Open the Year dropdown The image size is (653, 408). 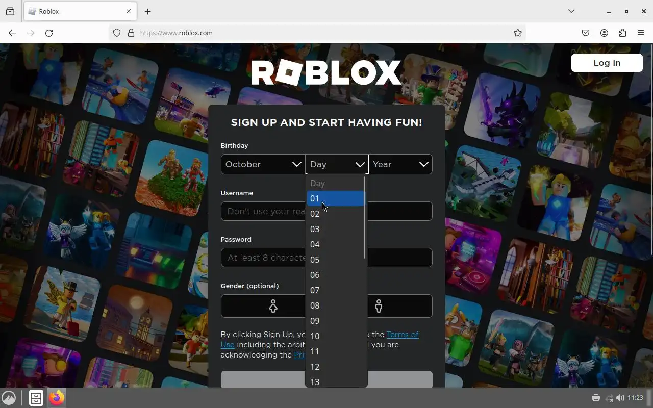pos(400,164)
